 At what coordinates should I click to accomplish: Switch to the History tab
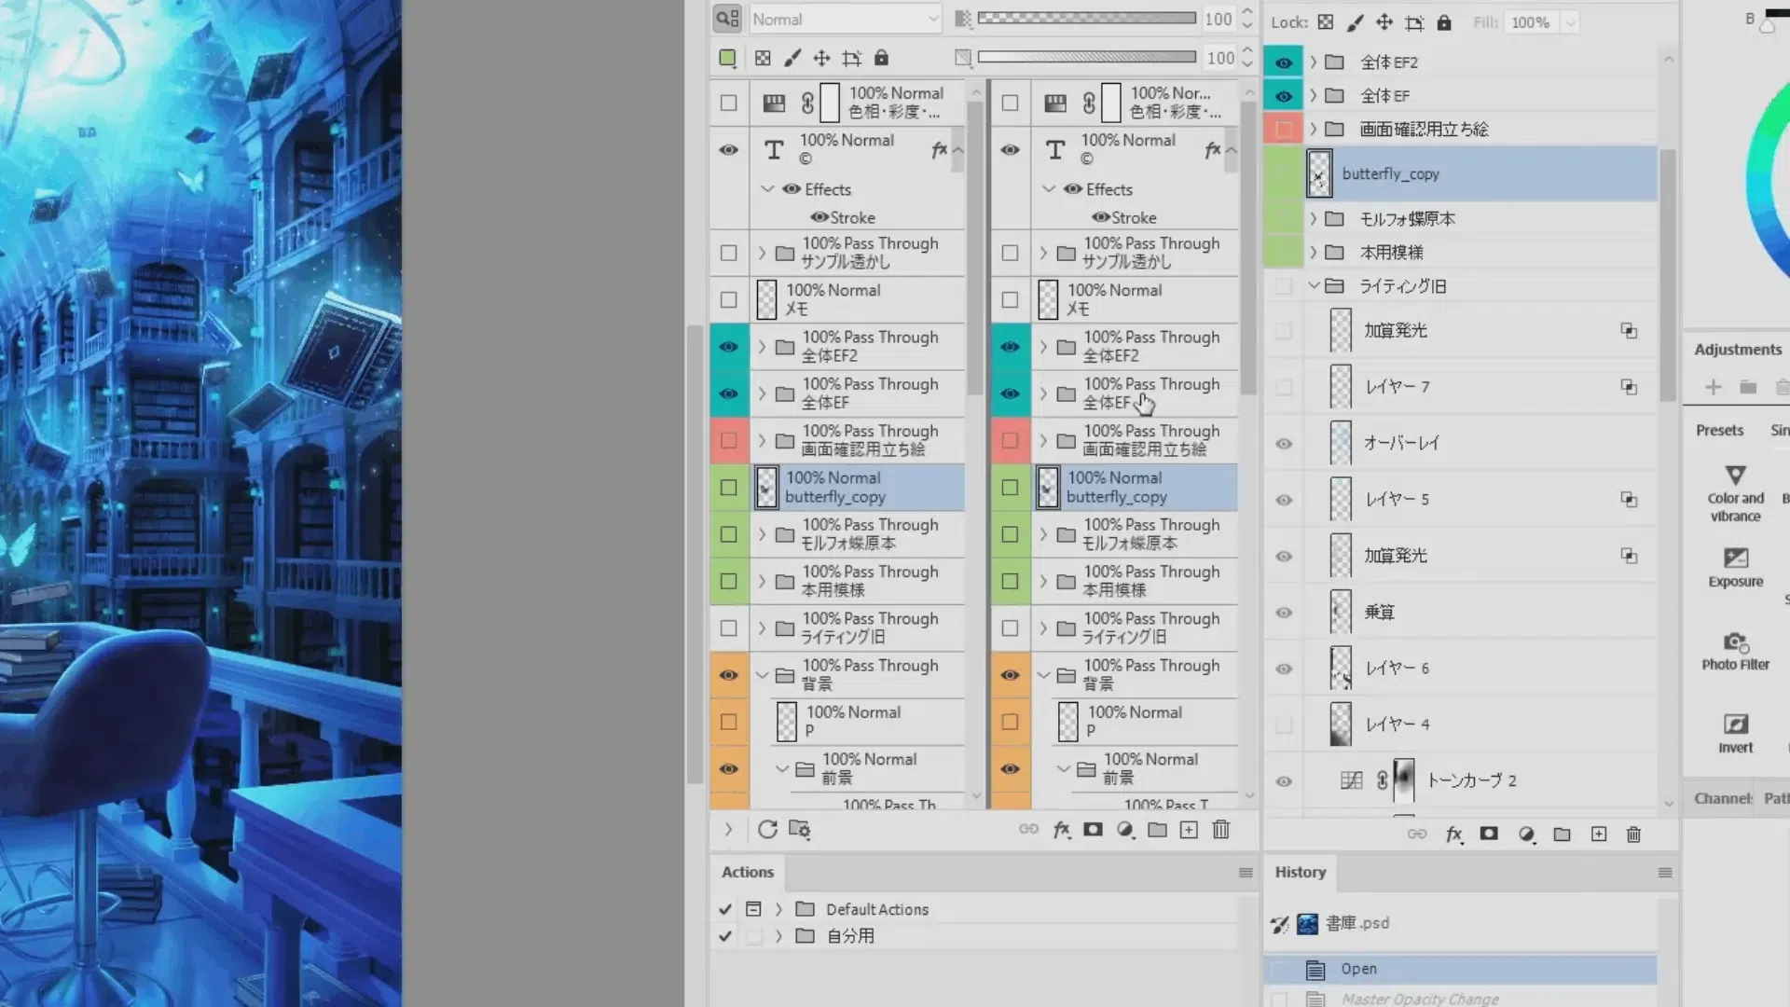click(1300, 872)
